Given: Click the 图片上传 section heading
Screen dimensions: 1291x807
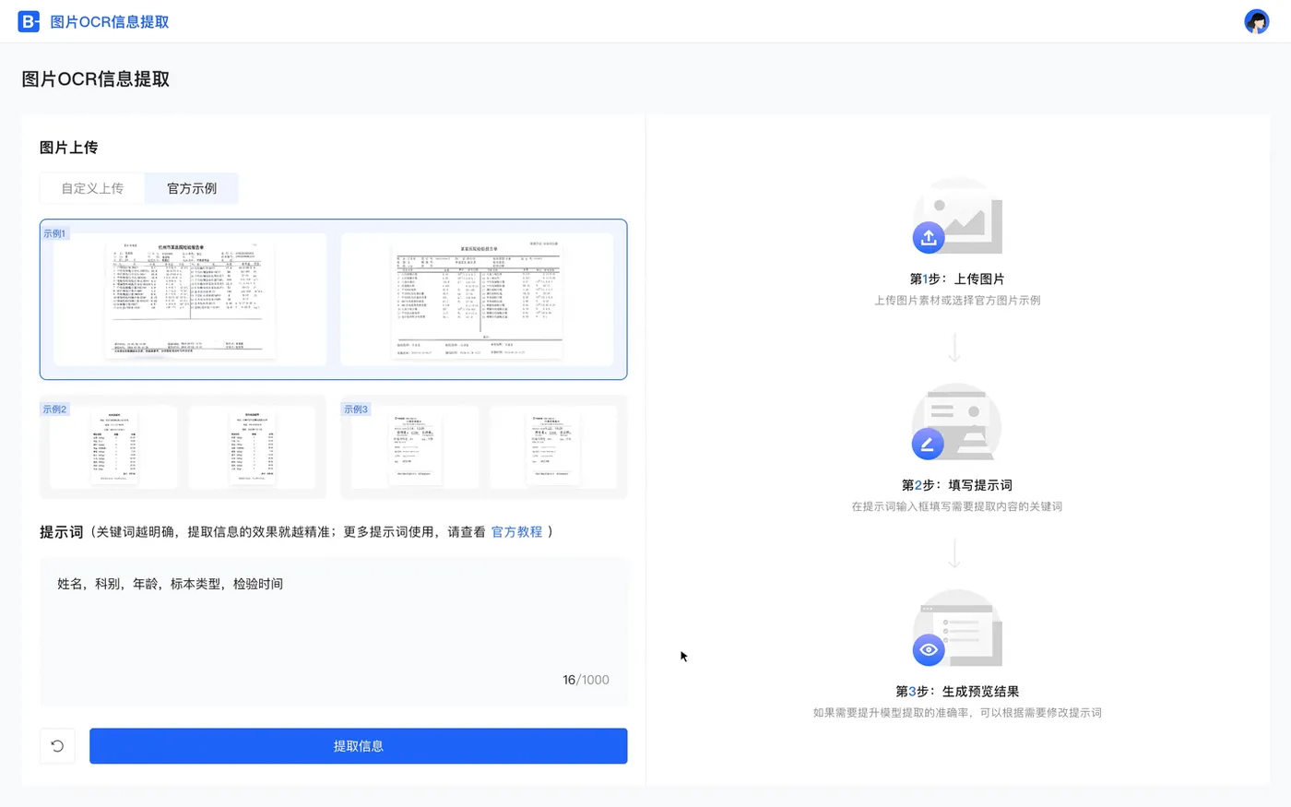Looking at the screenshot, I should click(68, 148).
